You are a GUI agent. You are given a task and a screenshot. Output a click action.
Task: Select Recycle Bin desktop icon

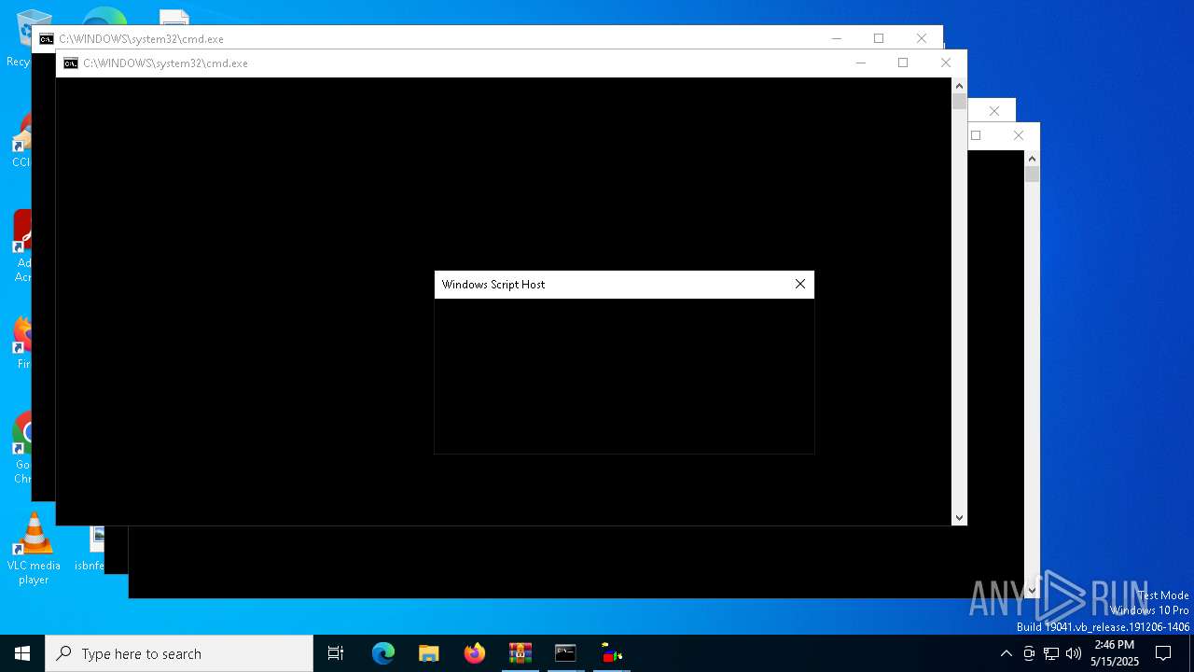click(19, 39)
